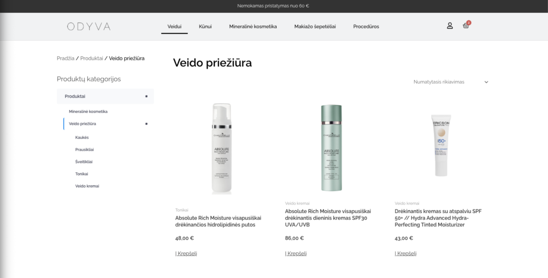Add hidrolipidinės putos product to cart
This screenshot has height=278, width=548.
point(186,253)
